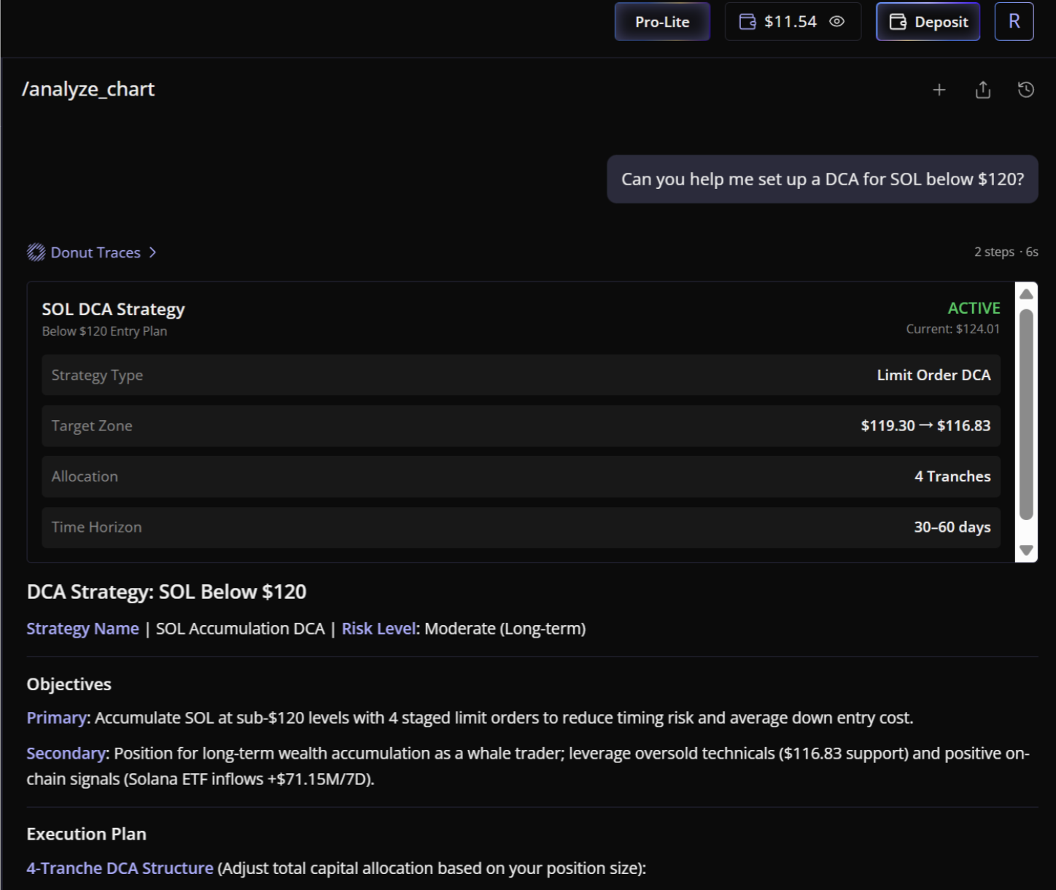This screenshot has height=890, width=1056.
Task: Click the wallet icon in Deposit button
Action: coord(898,22)
